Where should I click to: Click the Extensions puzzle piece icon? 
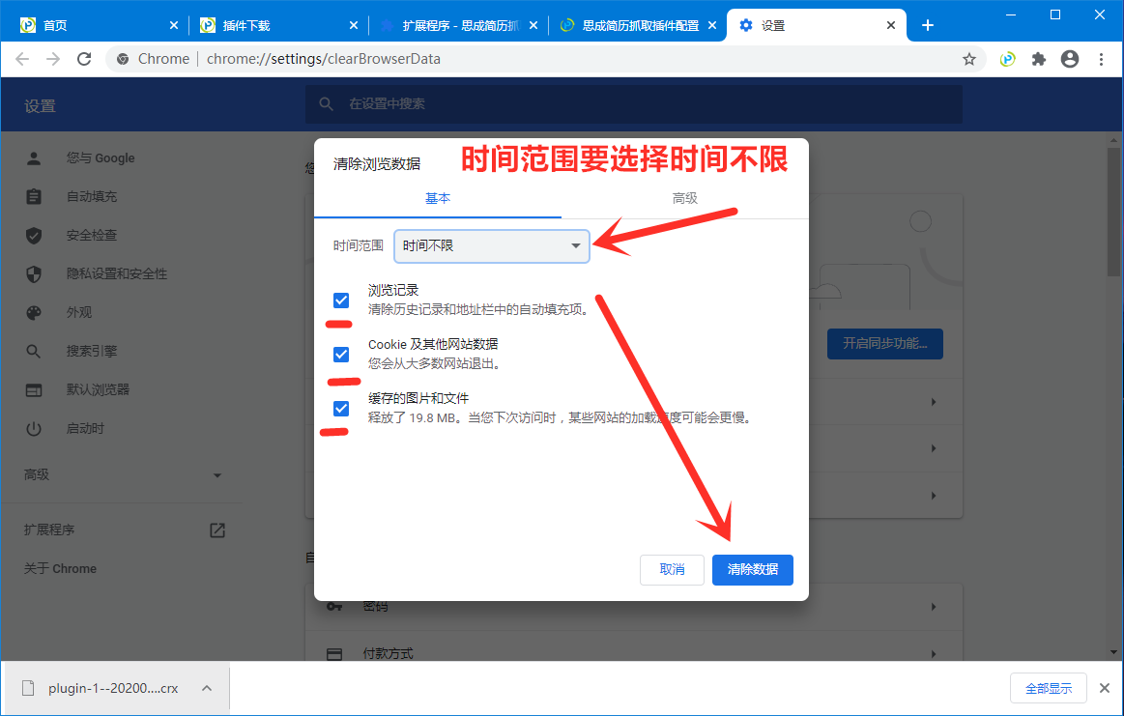click(x=1037, y=58)
